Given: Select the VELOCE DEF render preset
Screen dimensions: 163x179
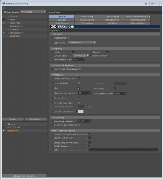Looking at the screenshot, I should (14, 127).
